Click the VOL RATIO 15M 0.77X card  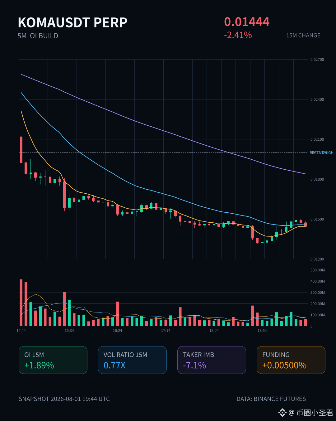(132, 360)
